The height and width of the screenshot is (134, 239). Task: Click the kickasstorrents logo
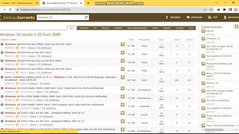point(18,17)
